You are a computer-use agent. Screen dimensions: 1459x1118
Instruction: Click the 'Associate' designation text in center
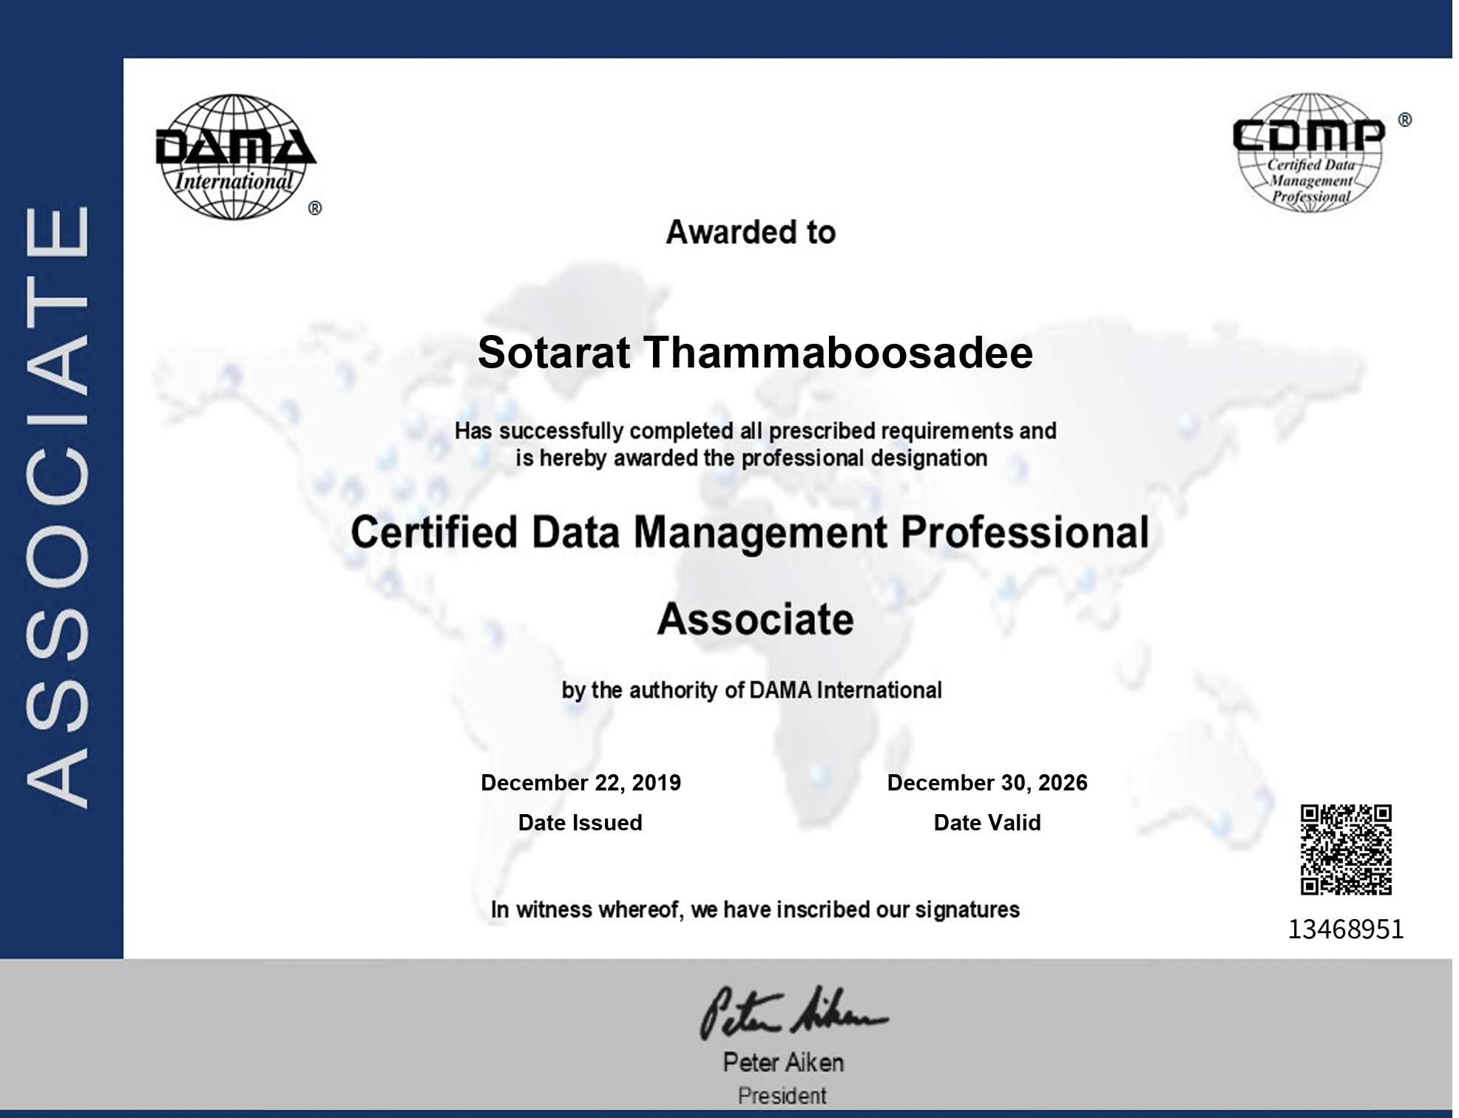click(755, 619)
